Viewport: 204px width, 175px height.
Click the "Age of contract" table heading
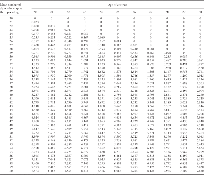tap(118, 5)
